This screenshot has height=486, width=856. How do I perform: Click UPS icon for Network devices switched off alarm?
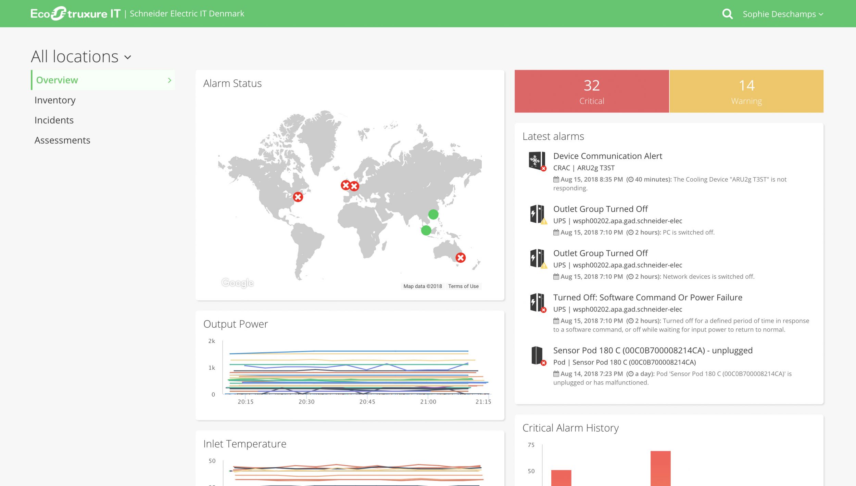click(x=538, y=258)
